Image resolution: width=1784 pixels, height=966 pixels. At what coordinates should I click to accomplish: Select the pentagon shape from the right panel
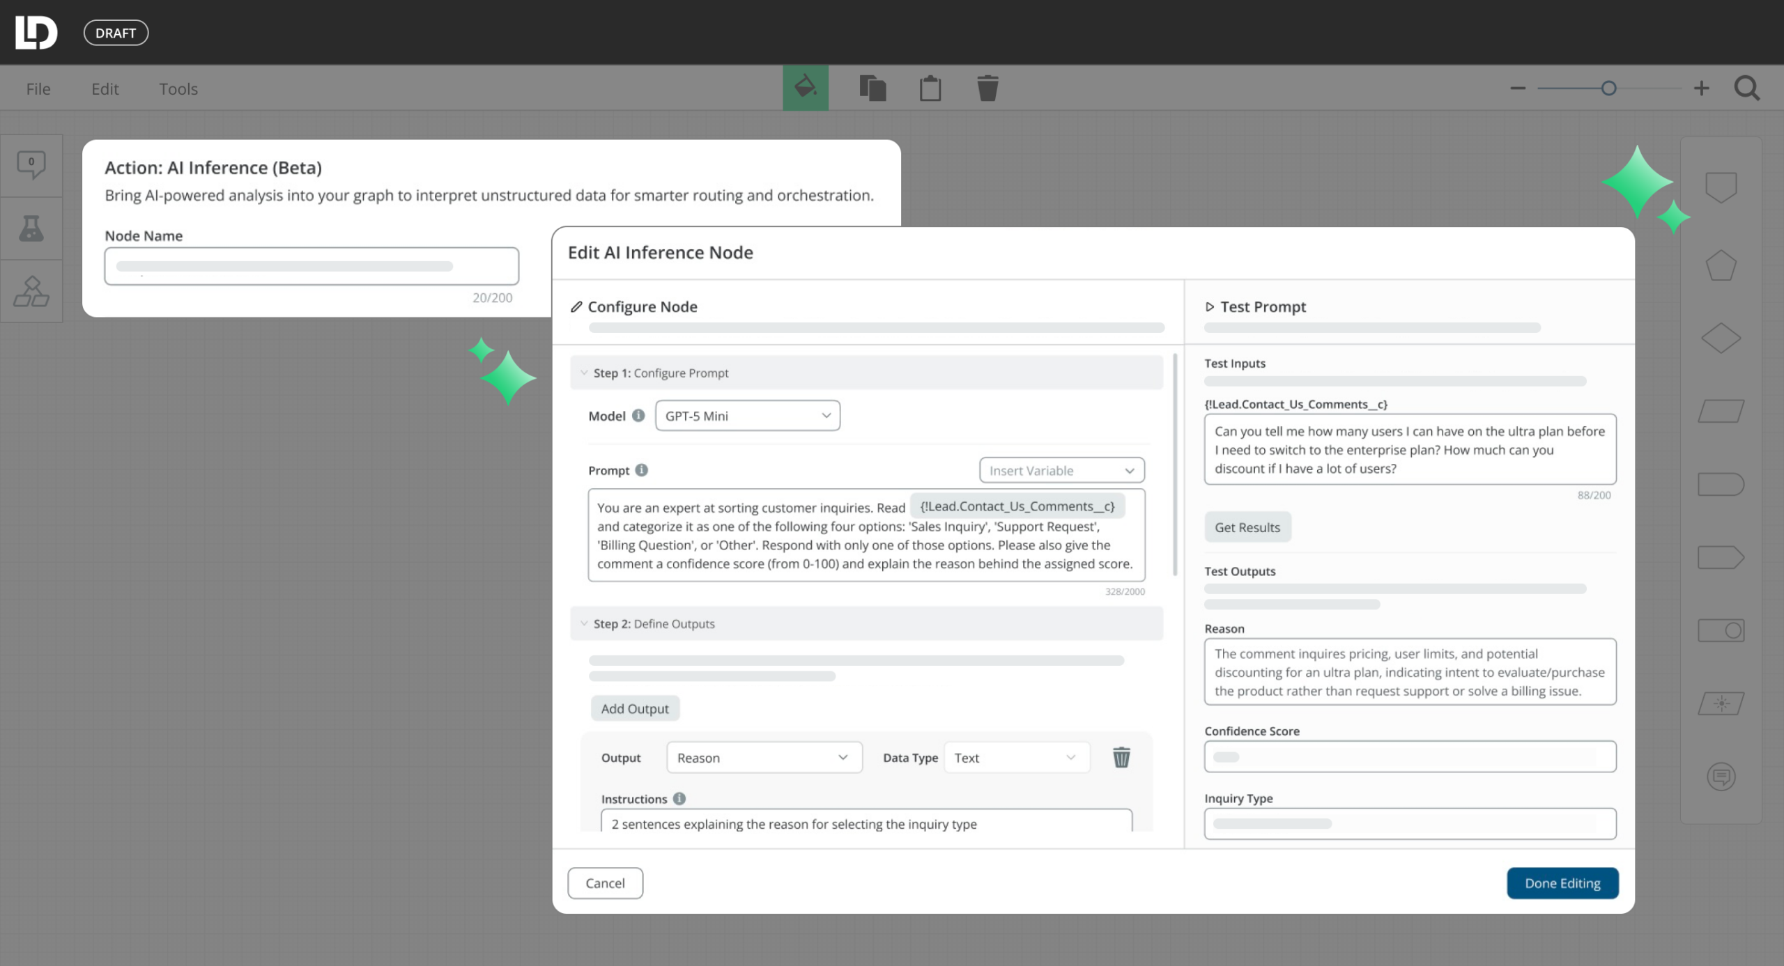[x=1721, y=263]
